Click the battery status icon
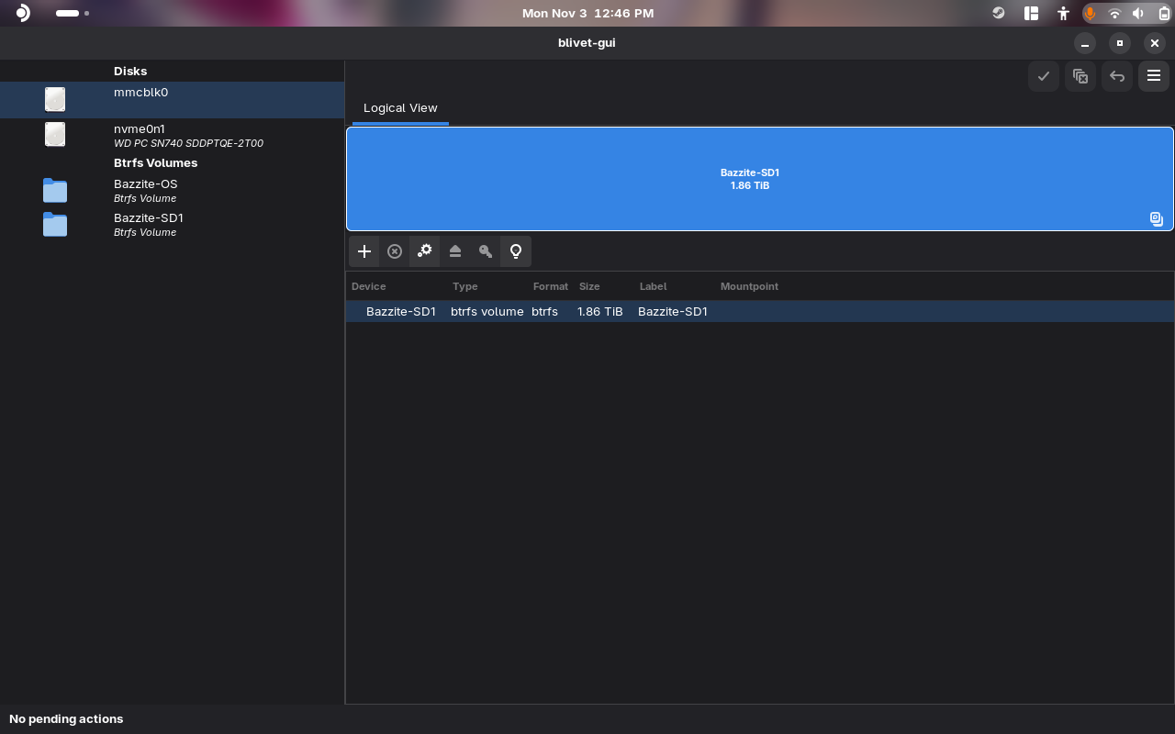This screenshot has height=734, width=1175. click(x=1164, y=13)
